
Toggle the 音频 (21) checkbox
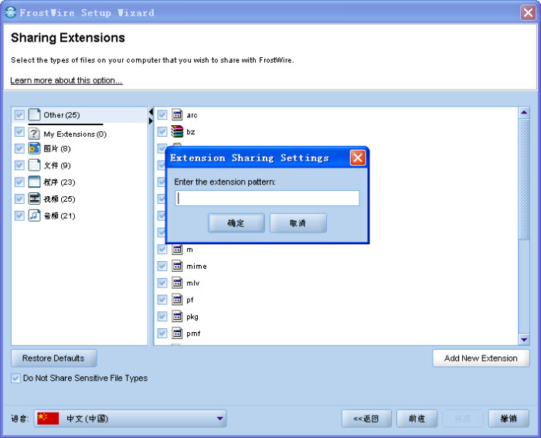[x=19, y=216]
